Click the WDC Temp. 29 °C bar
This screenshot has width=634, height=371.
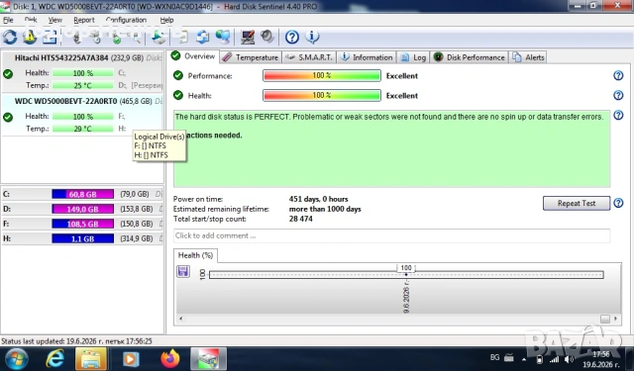click(83, 129)
